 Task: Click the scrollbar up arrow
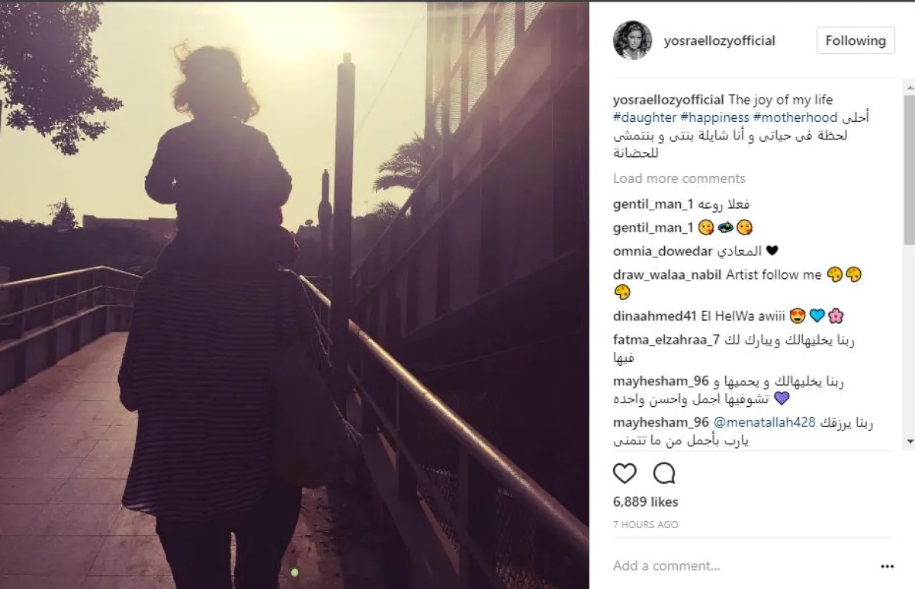coord(909,84)
